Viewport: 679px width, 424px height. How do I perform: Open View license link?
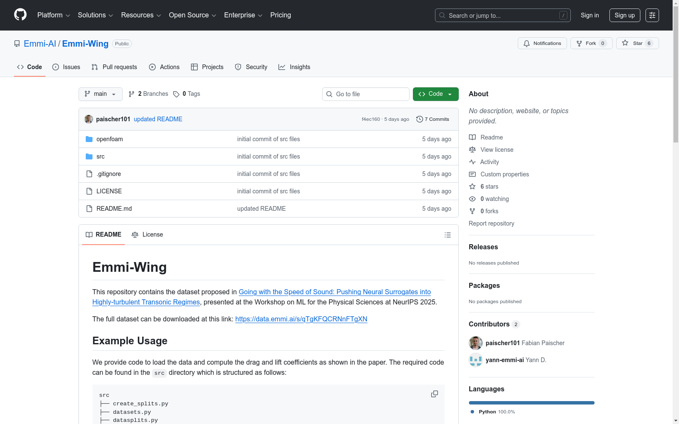click(491, 150)
